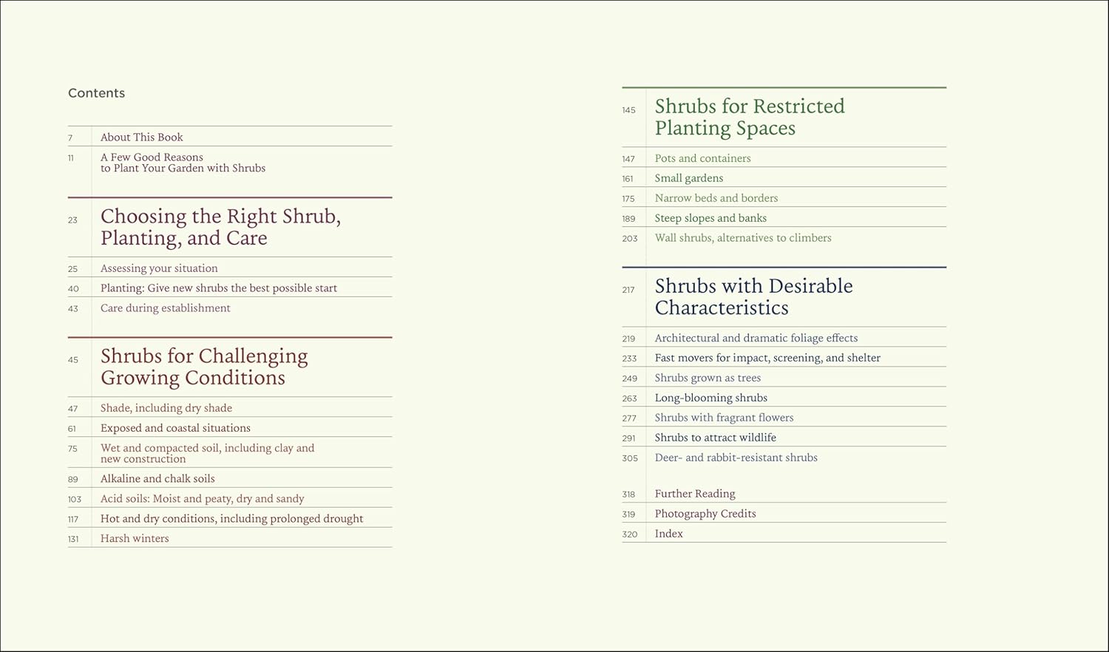Viewport: 1109px width, 652px height.
Task: Select Care during establishment entry
Action: [x=165, y=308]
